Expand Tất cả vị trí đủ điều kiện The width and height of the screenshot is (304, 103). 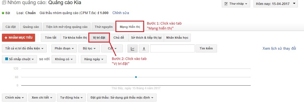24,49
